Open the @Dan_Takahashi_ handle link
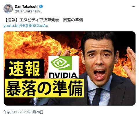The height and width of the screenshot is (118, 139). pos(28,11)
